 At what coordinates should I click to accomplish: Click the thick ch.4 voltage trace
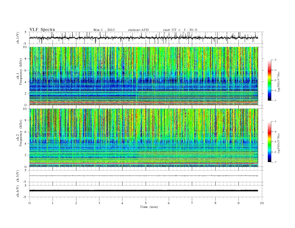(143, 191)
